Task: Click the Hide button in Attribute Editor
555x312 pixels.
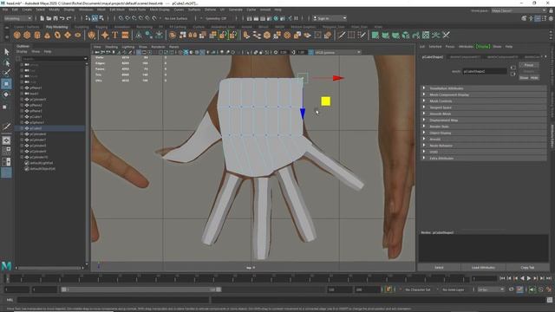Action: [x=534, y=77]
